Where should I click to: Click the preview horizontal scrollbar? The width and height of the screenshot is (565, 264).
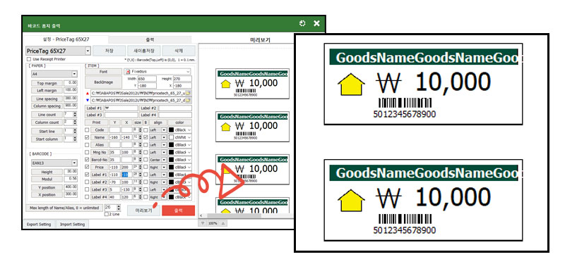246,216
